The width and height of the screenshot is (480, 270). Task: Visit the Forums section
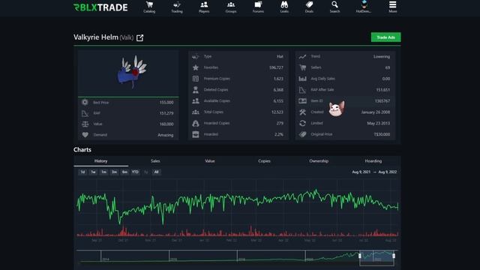click(x=258, y=7)
